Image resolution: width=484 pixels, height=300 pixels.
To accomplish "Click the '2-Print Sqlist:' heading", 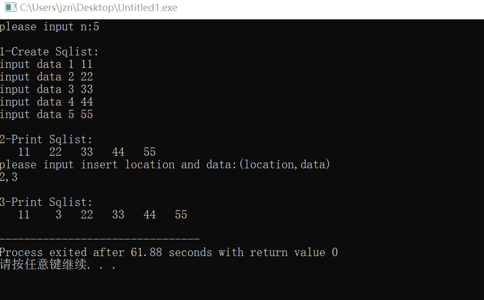I will coord(46,140).
